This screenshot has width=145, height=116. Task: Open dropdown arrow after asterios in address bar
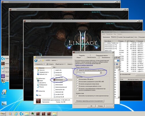(x=57, y=60)
